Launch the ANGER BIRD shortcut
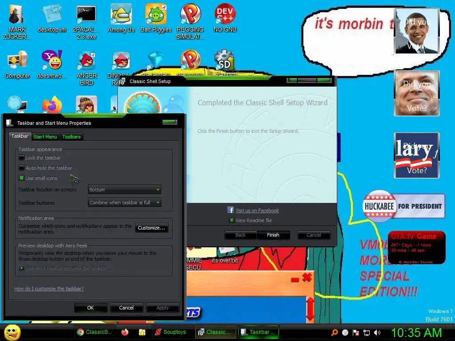The height and width of the screenshot is (341, 455). 87,68
